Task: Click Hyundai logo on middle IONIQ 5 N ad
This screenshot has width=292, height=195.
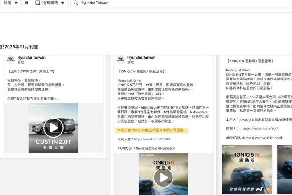Action: tap(121, 60)
